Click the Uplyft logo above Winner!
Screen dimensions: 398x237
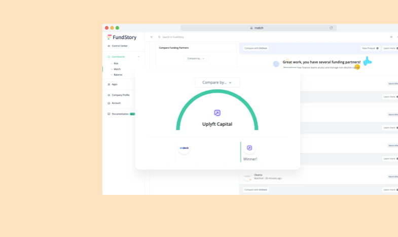(x=249, y=148)
